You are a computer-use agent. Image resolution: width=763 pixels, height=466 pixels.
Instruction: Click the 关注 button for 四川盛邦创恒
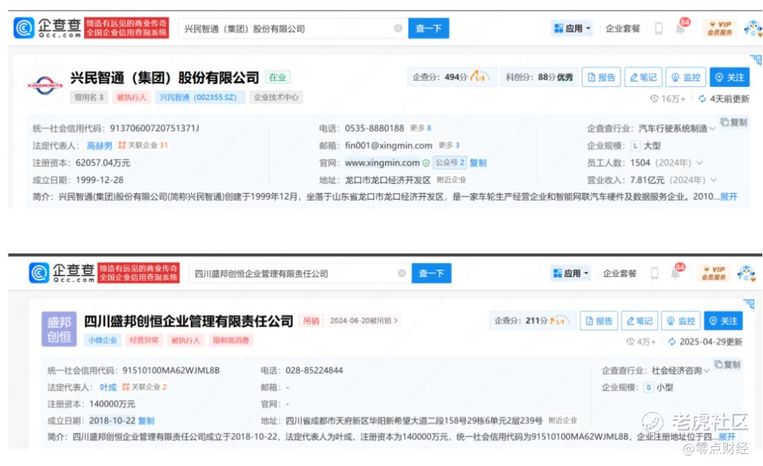723,321
